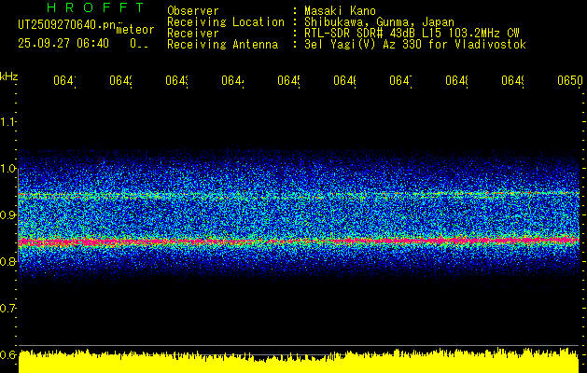Click the HROFFT title text
This screenshot has height=373, width=587.
pyautogui.click(x=95, y=7)
